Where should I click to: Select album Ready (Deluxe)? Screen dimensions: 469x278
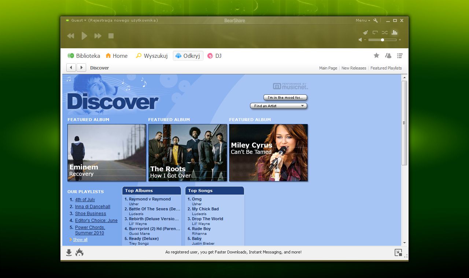pyautogui.click(x=144, y=238)
